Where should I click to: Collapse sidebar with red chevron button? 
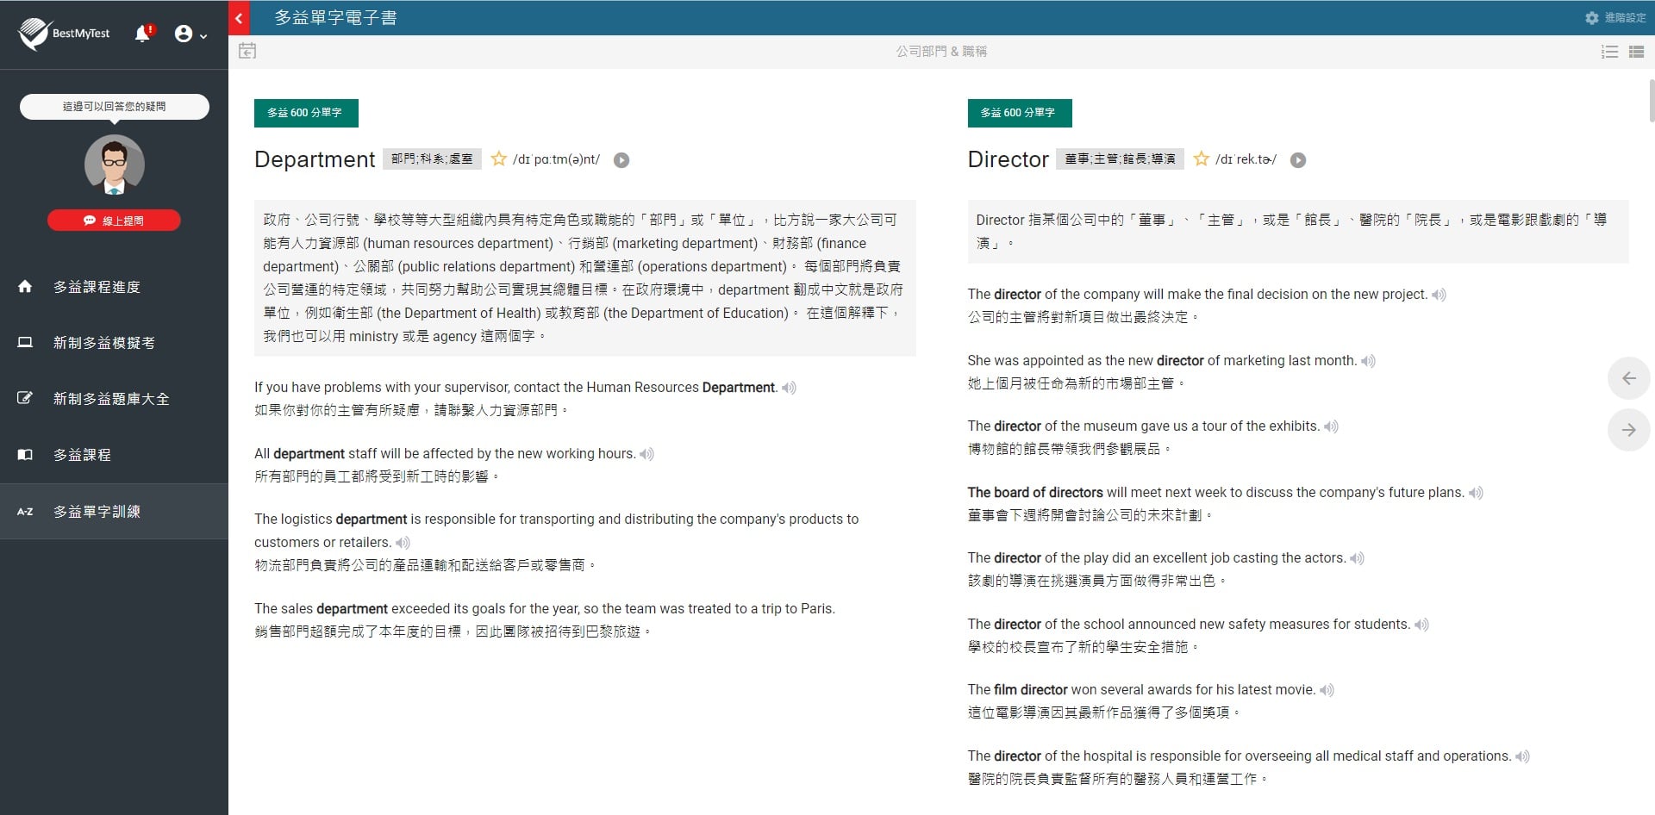click(x=239, y=17)
